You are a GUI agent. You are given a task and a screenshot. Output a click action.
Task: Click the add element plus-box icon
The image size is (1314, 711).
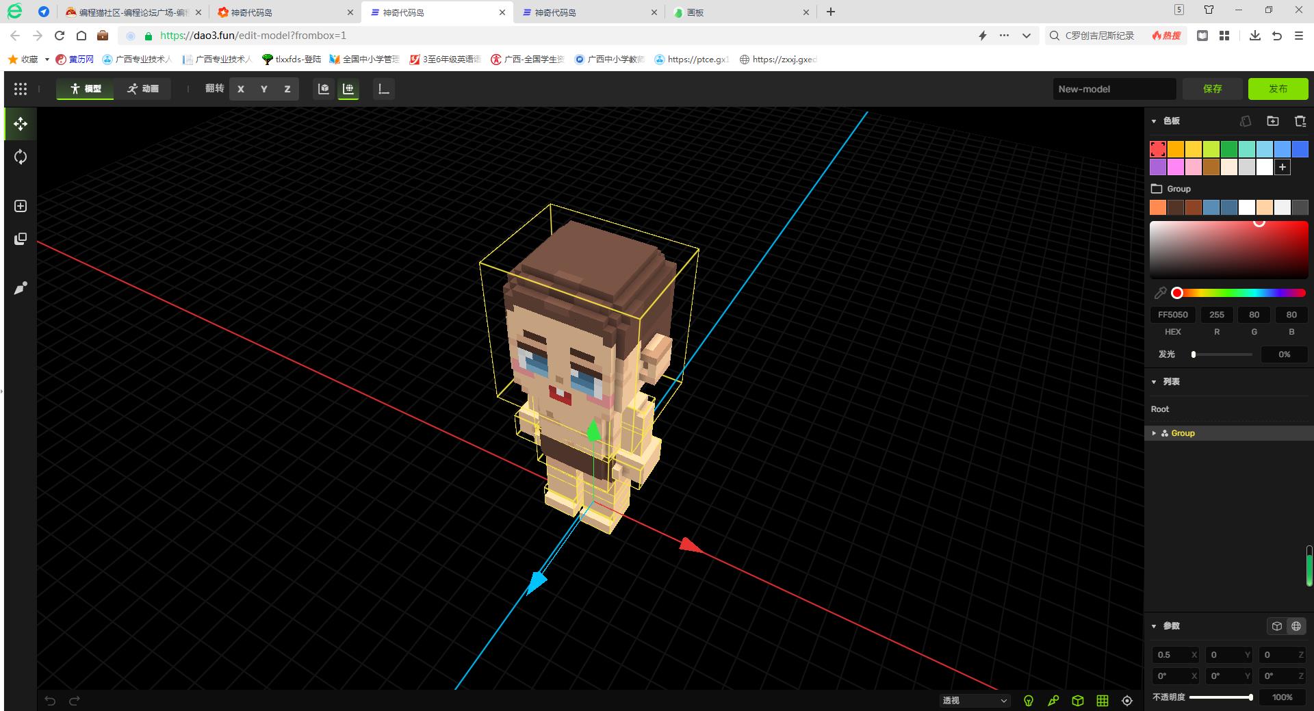[x=21, y=206]
